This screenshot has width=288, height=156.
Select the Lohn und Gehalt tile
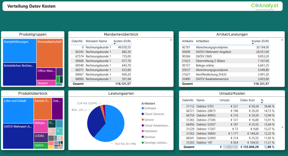(x=18, y=110)
